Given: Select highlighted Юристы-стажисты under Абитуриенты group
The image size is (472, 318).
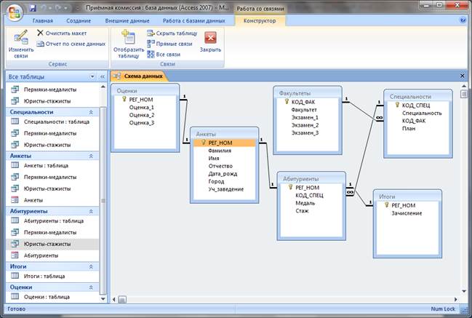Looking at the screenshot, I should coord(52,244).
